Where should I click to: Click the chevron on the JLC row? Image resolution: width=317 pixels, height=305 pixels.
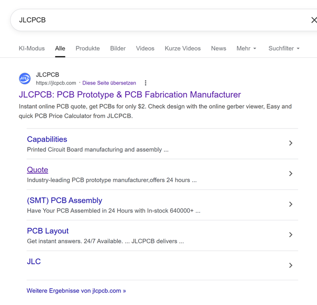click(x=291, y=265)
